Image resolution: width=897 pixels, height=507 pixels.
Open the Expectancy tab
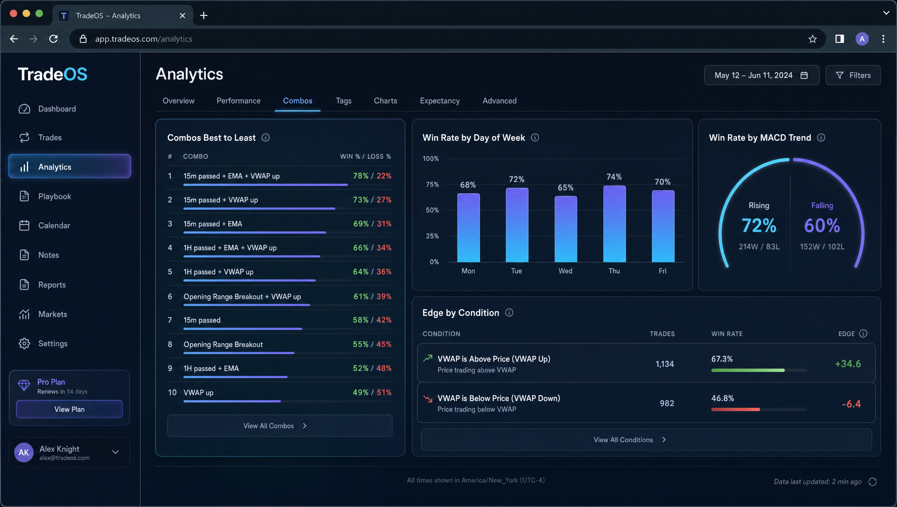click(439, 101)
